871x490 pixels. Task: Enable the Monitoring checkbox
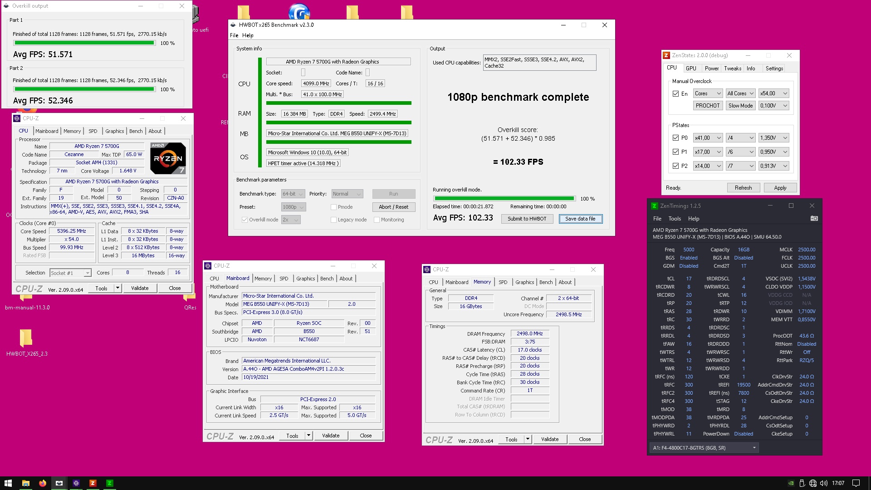pyautogui.click(x=377, y=220)
